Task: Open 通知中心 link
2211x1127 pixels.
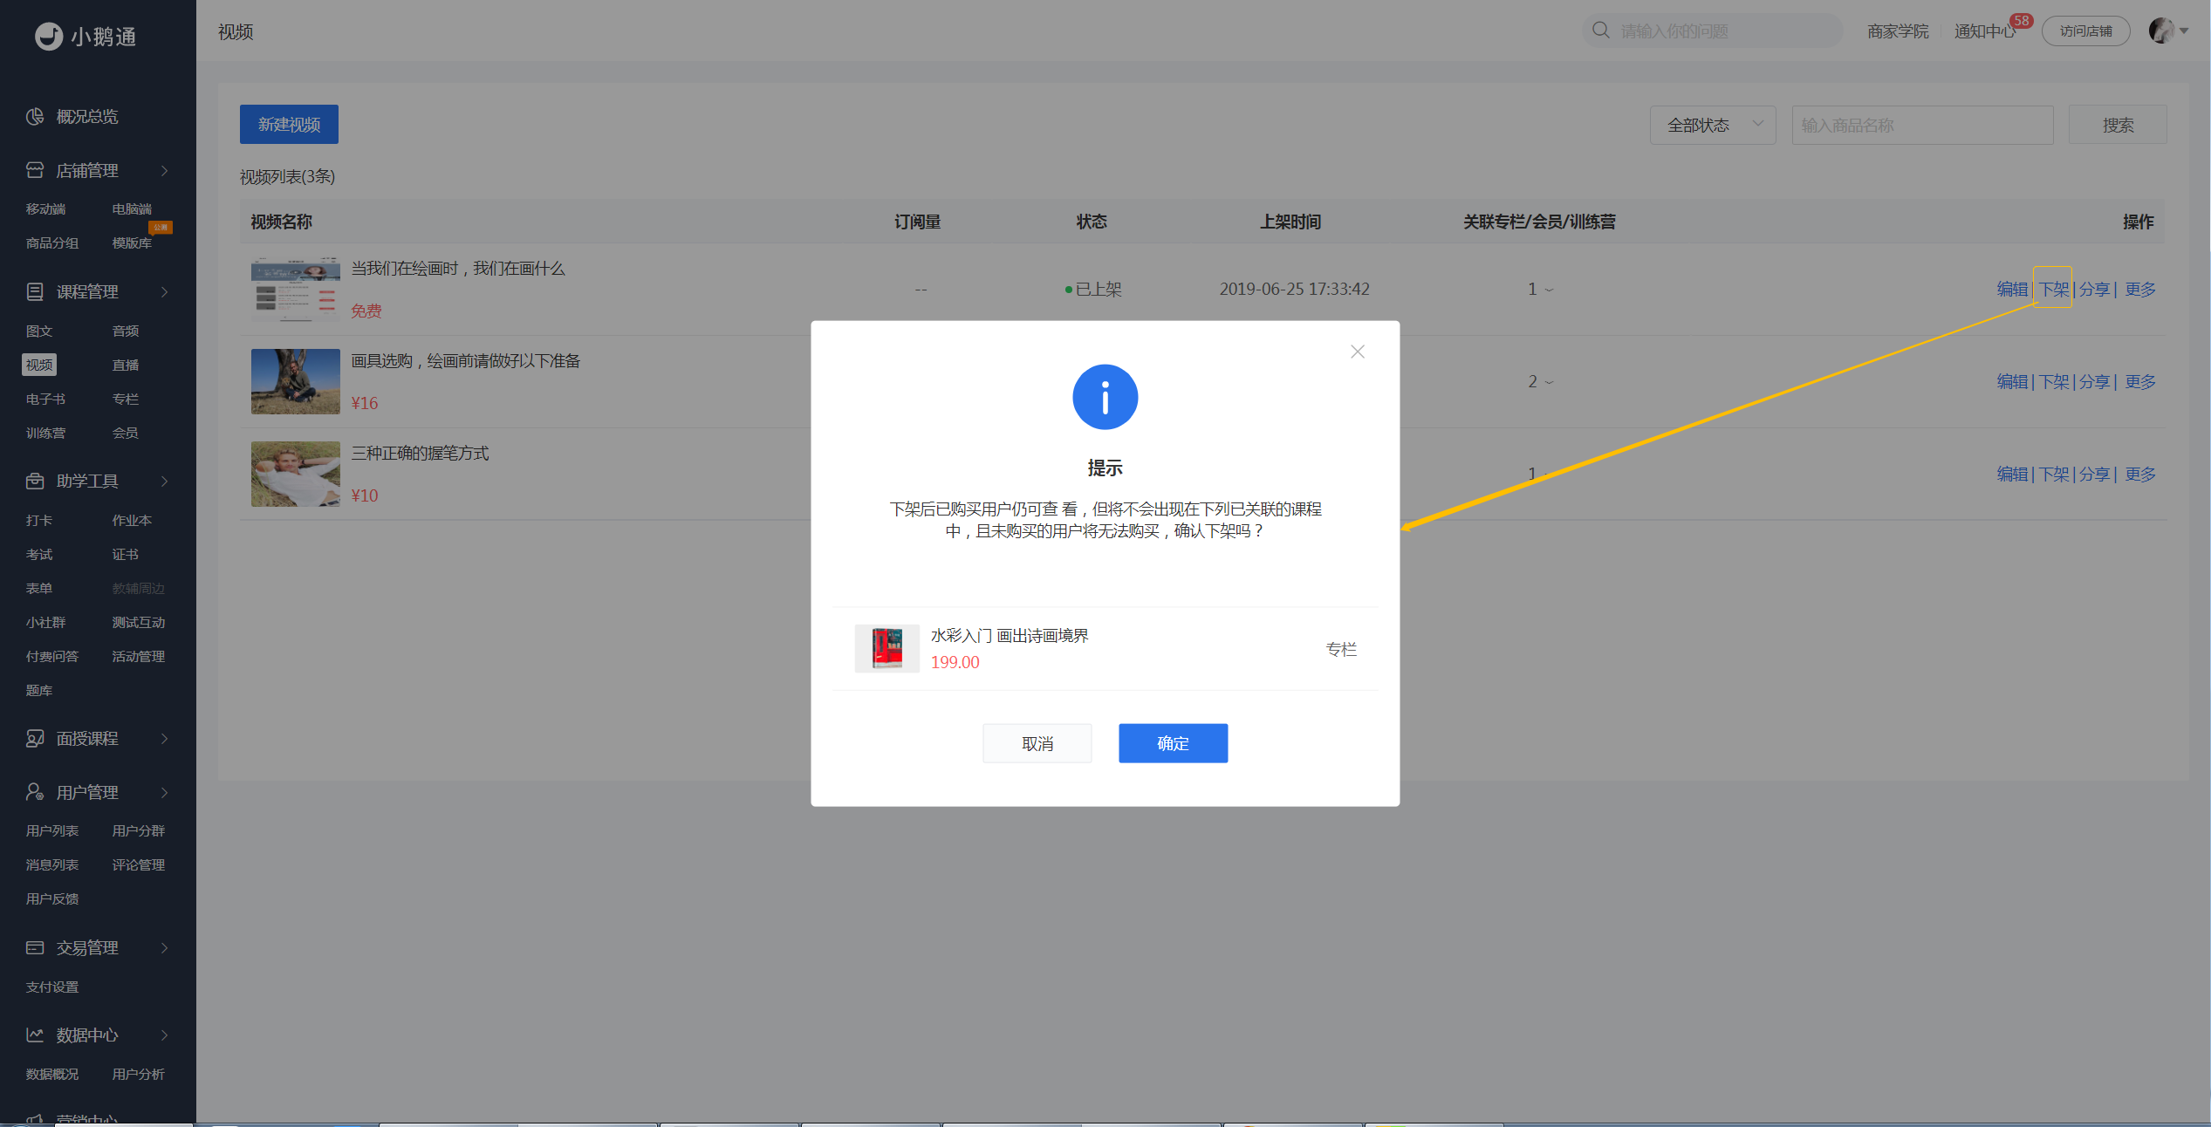Action: pos(1985,31)
